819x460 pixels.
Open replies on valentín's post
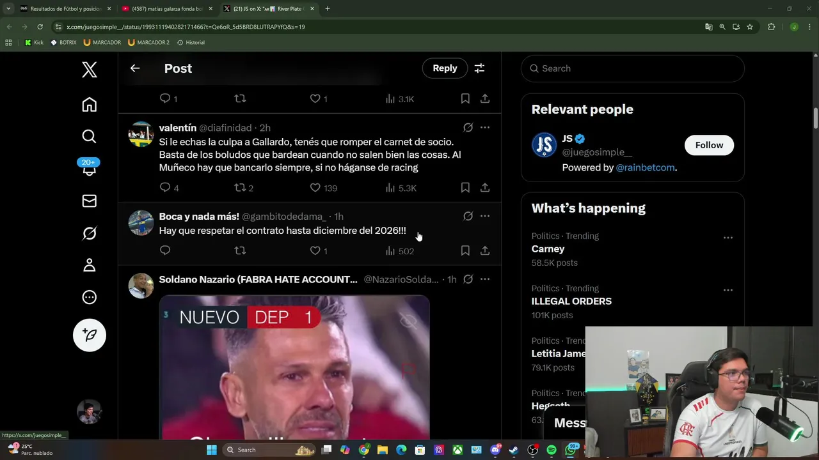(169, 188)
